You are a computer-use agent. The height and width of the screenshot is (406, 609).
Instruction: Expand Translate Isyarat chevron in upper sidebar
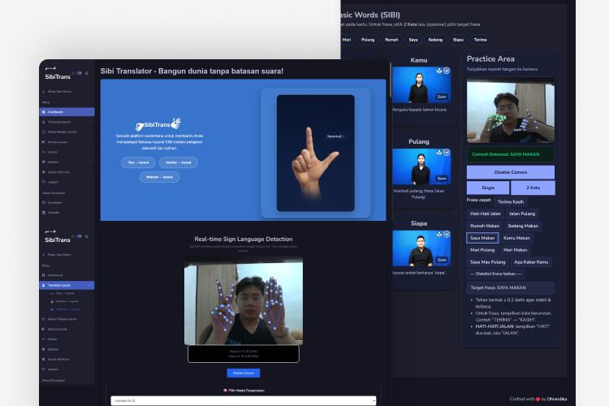(89, 122)
